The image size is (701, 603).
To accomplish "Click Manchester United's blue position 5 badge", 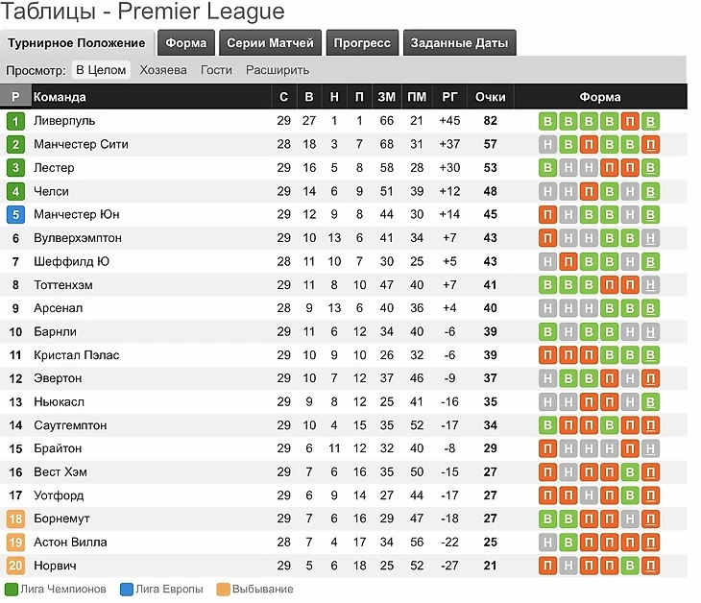I will (x=15, y=214).
